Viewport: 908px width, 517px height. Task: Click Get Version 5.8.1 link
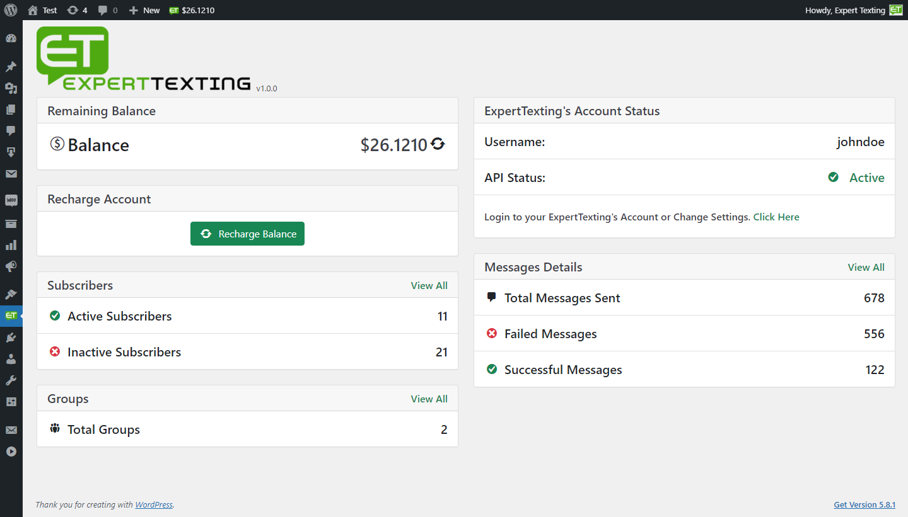864,504
